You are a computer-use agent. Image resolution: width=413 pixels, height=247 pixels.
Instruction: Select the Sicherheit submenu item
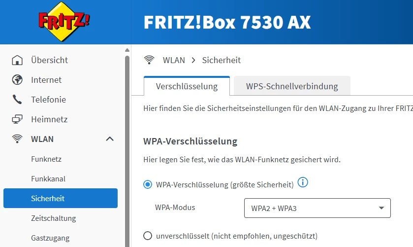click(x=61, y=198)
